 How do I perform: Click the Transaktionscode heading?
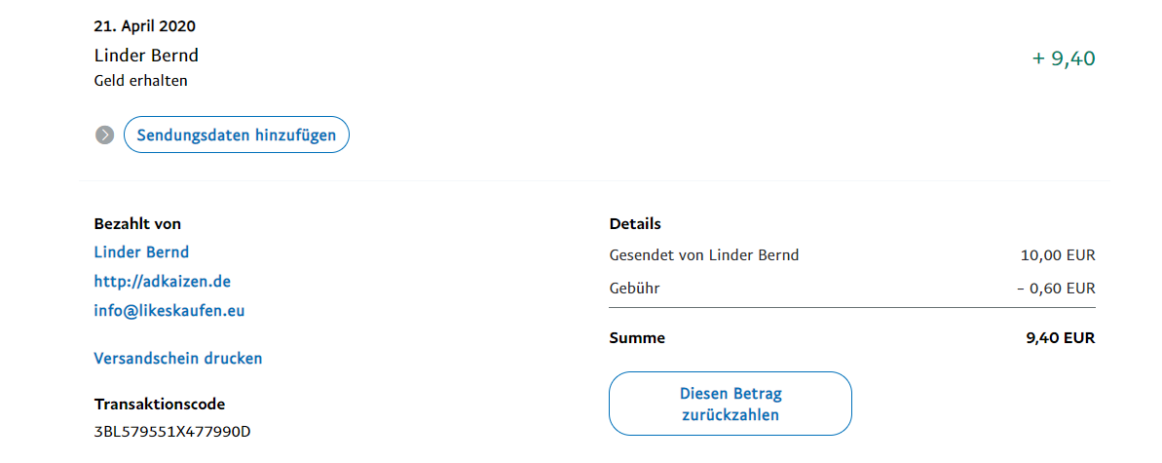pos(160,404)
